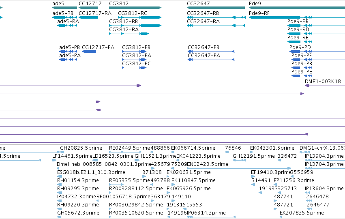
Task: Click protein CG3812-PA
Action: pos(137,56)
